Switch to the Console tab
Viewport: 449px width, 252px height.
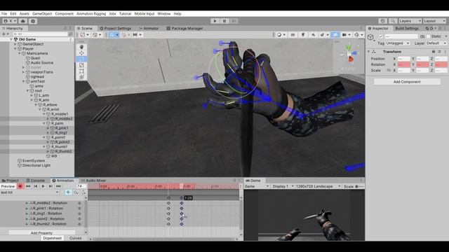point(36,181)
